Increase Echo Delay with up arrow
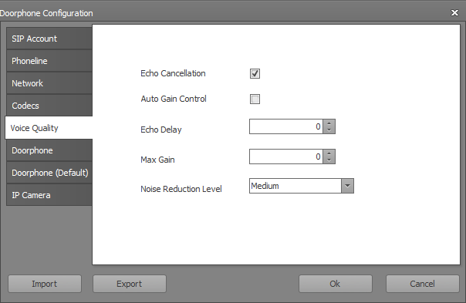Viewport: 466px width, 303px height. click(329, 123)
